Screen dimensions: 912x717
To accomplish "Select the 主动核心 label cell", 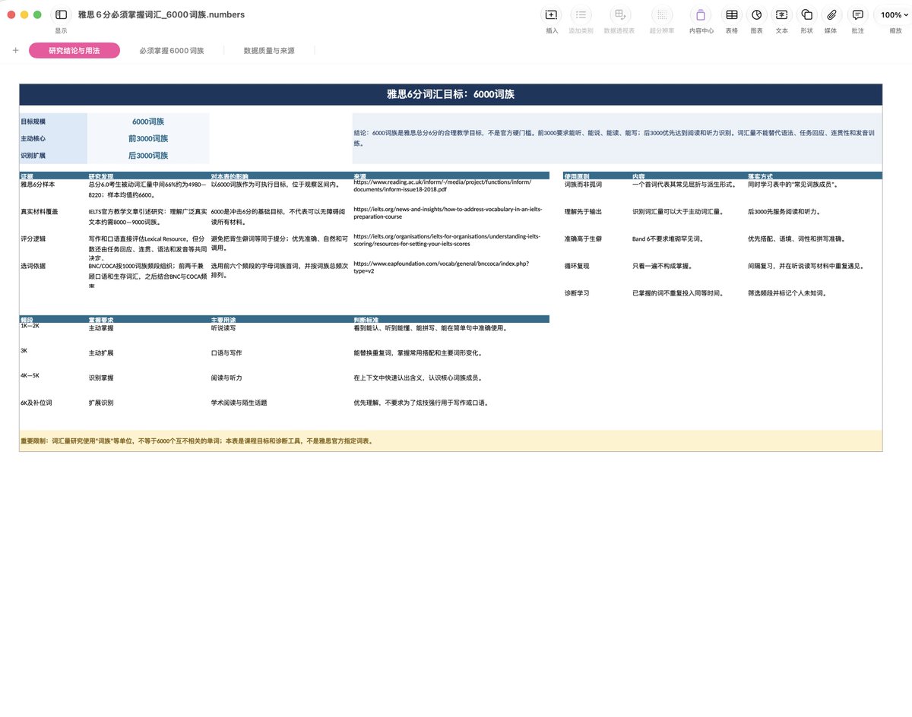I will point(53,138).
